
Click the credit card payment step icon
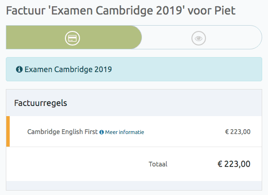click(72, 38)
